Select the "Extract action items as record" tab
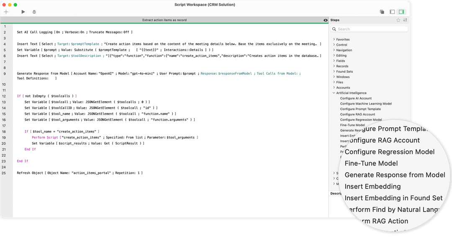Image resolution: width=452 pixels, height=240 pixels. pyautogui.click(x=164, y=20)
